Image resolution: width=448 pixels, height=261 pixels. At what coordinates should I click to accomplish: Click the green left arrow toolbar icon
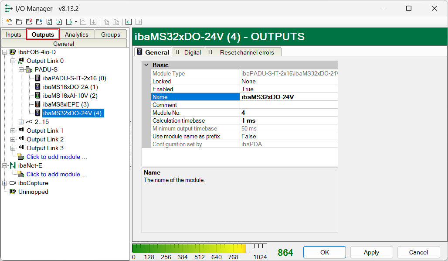(129, 22)
